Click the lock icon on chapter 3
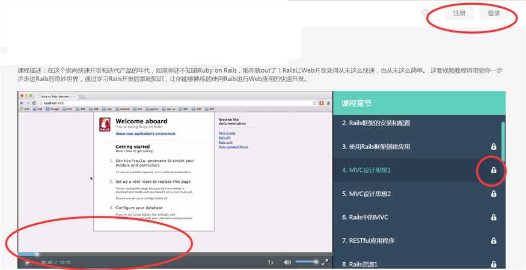The image size is (526, 270). click(494, 147)
